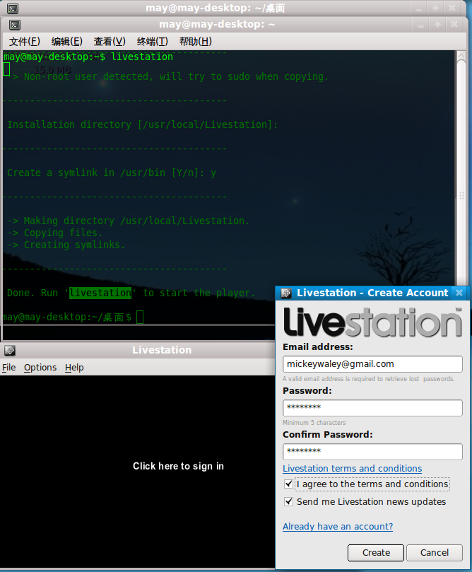The width and height of the screenshot is (472, 572).
Task: Minimize the back terminal window ~/桌面
Action: pyautogui.click(x=418, y=8)
